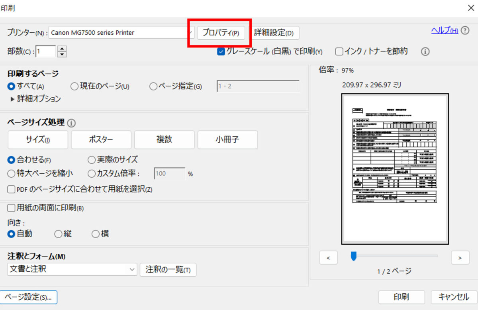The image size is (478, 310).
Task: Click the previous page preview arrow
Action: click(x=328, y=258)
